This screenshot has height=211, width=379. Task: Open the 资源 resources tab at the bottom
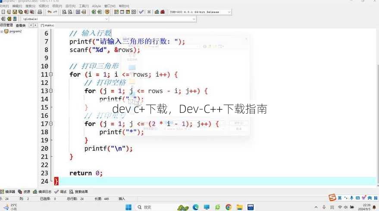[24, 192]
